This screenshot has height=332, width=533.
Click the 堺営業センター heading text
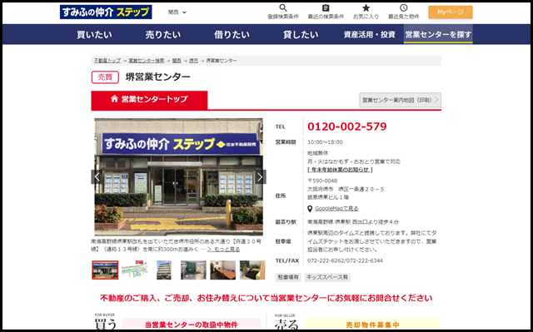tap(158, 77)
